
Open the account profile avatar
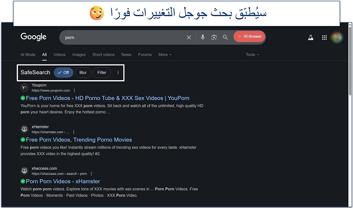pyautogui.click(x=337, y=37)
